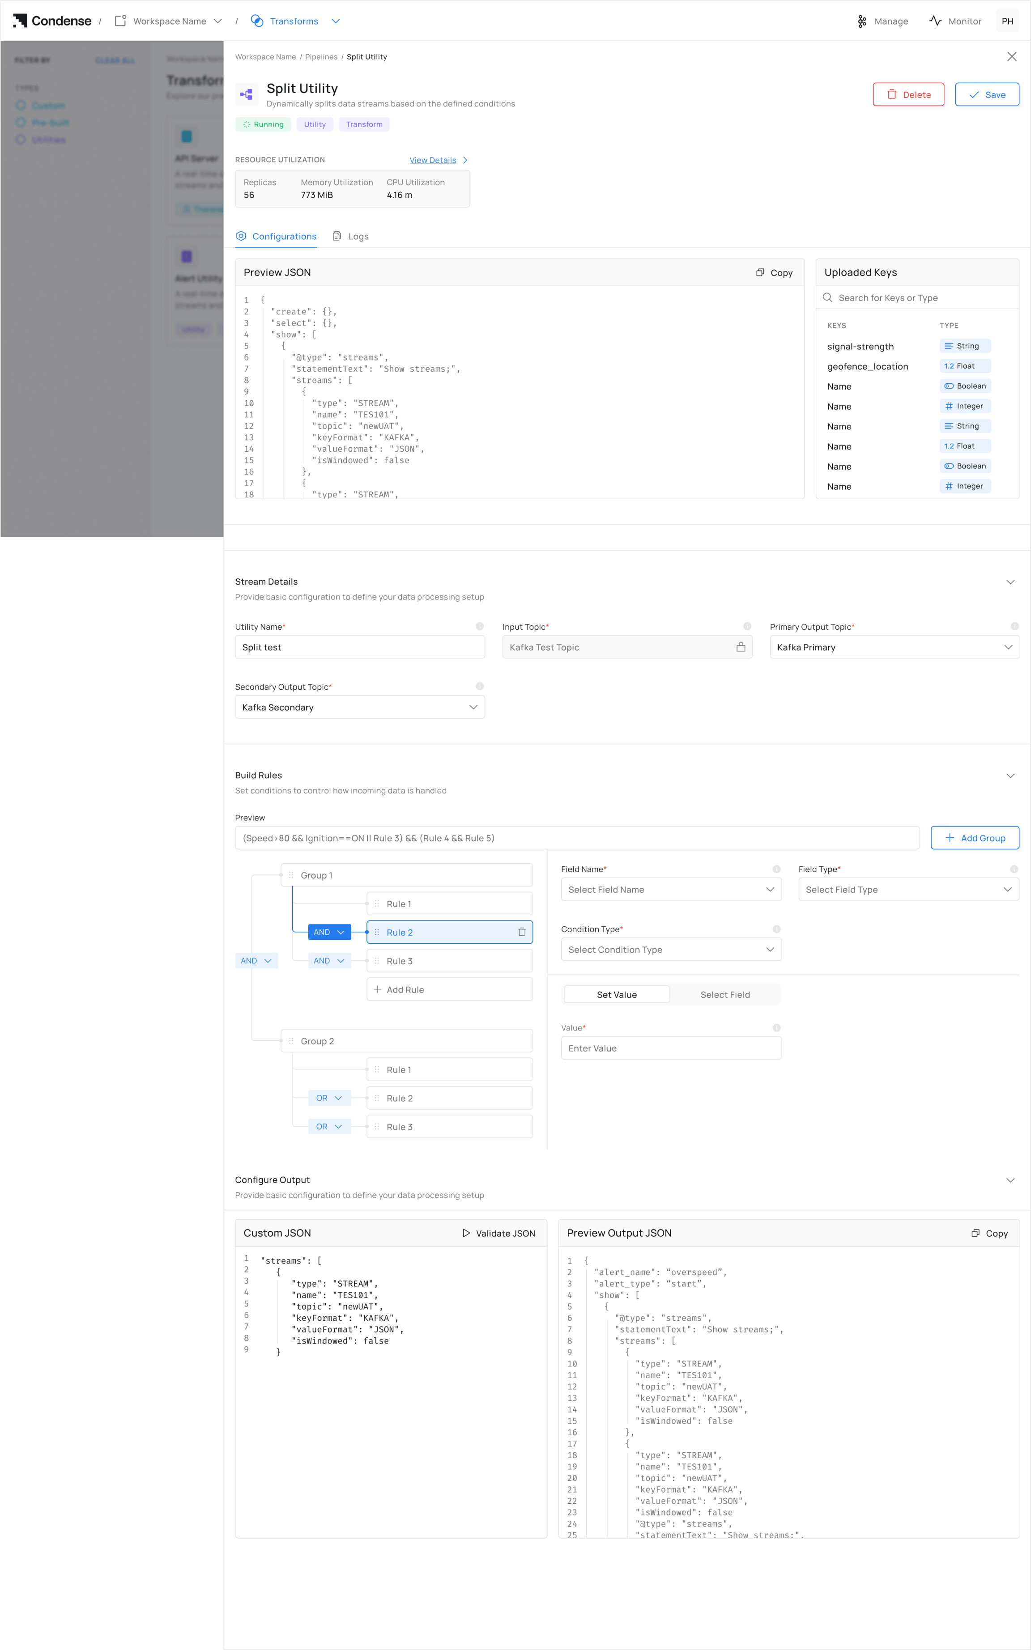Image resolution: width=1031 pixels, height=1650 pixels.
Task: Collapse the Configure Output section
Action: click(1010, 1180)
